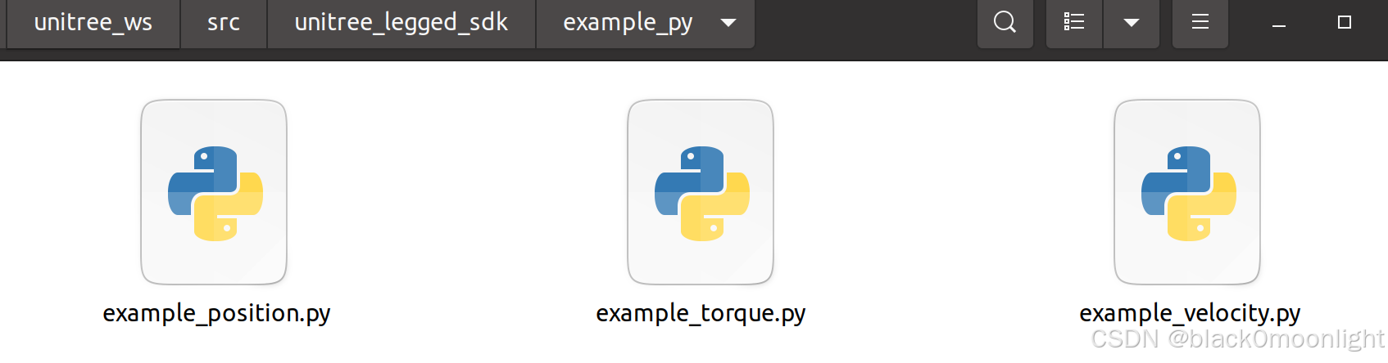
Task: Click the example_position.py file name
Action: click(x=216, y=314)
